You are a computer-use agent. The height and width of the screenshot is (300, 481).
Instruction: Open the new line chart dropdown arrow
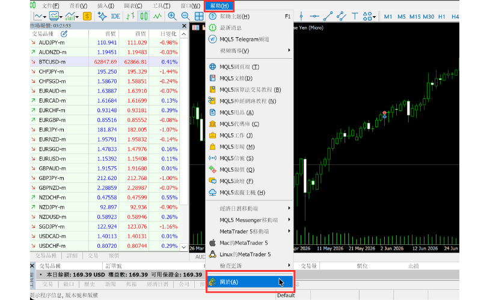[x=44, y=17]
